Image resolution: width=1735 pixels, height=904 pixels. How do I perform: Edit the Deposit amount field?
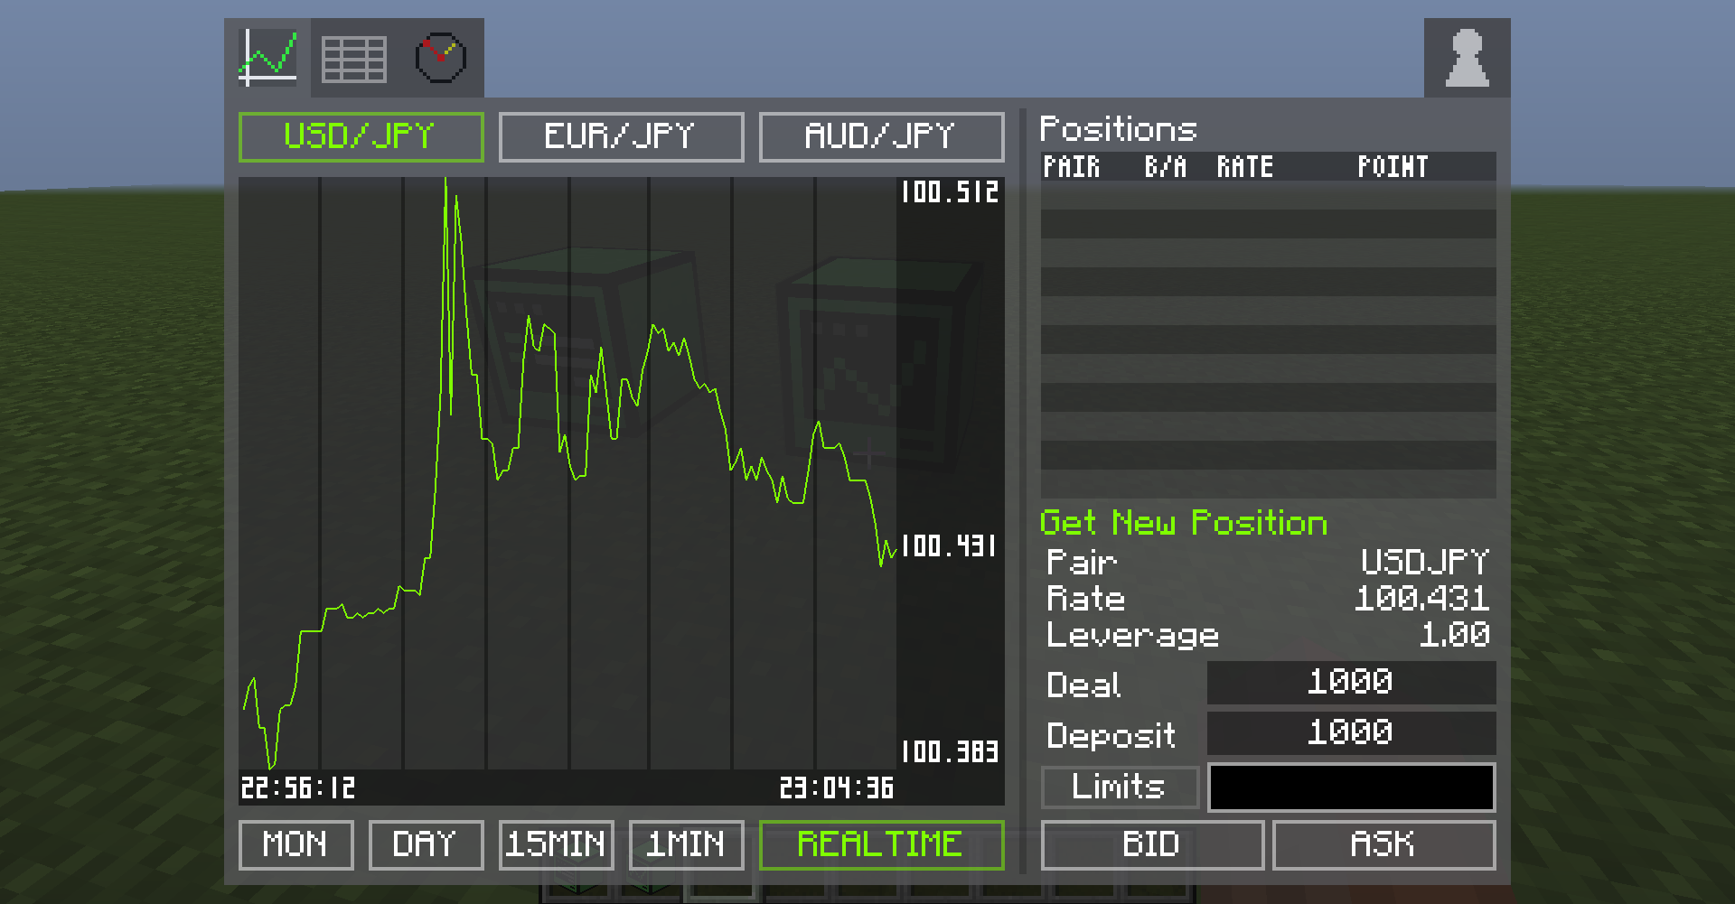pos(1351,733)
